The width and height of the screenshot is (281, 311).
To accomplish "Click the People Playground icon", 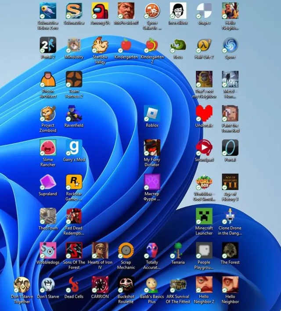I will 204,250.
